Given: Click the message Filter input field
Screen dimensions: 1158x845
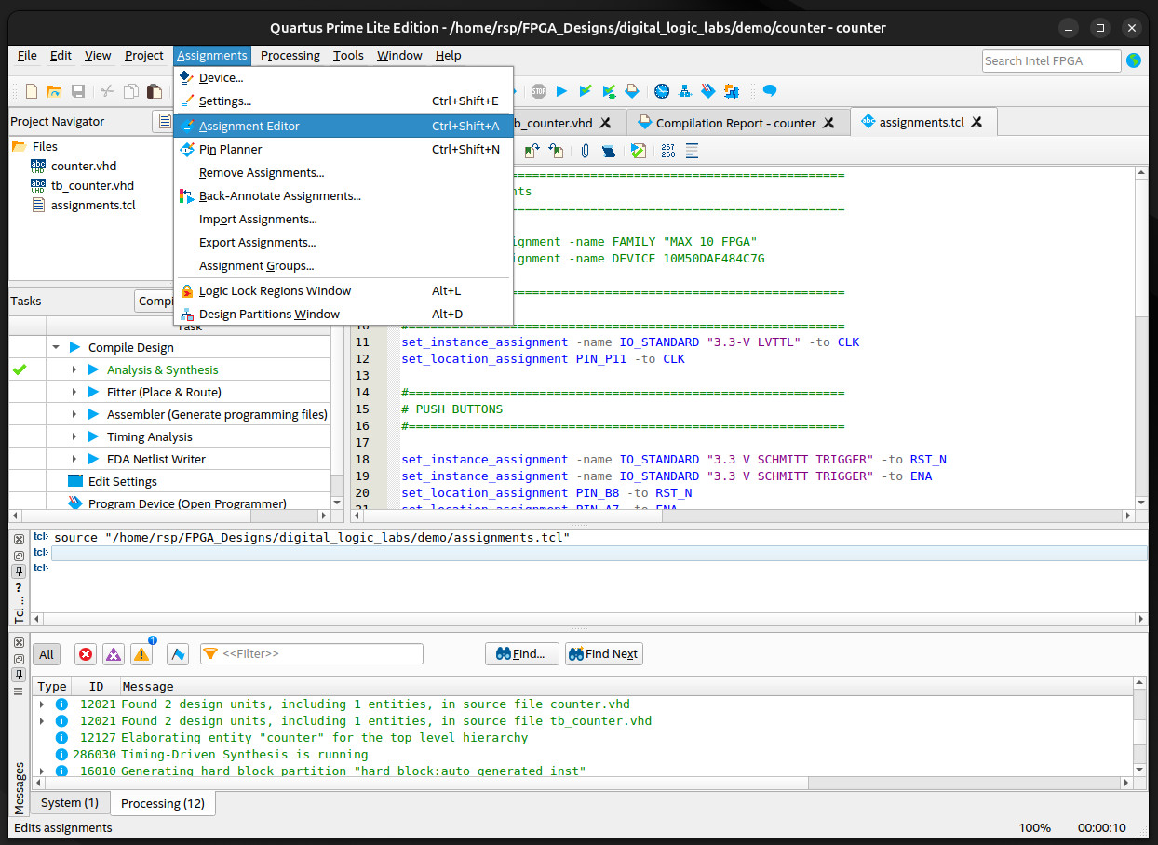Looking at the screenshot, I should 320,654.
